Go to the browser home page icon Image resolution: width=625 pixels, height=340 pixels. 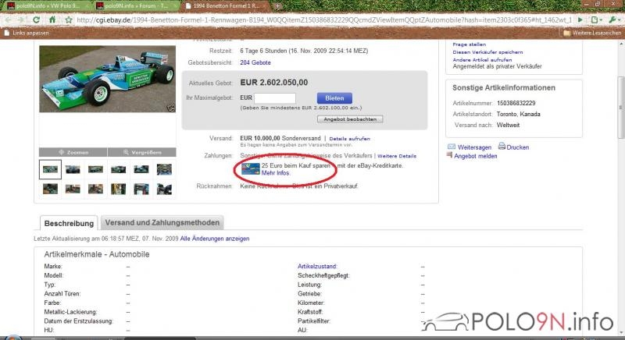[52, 19]
